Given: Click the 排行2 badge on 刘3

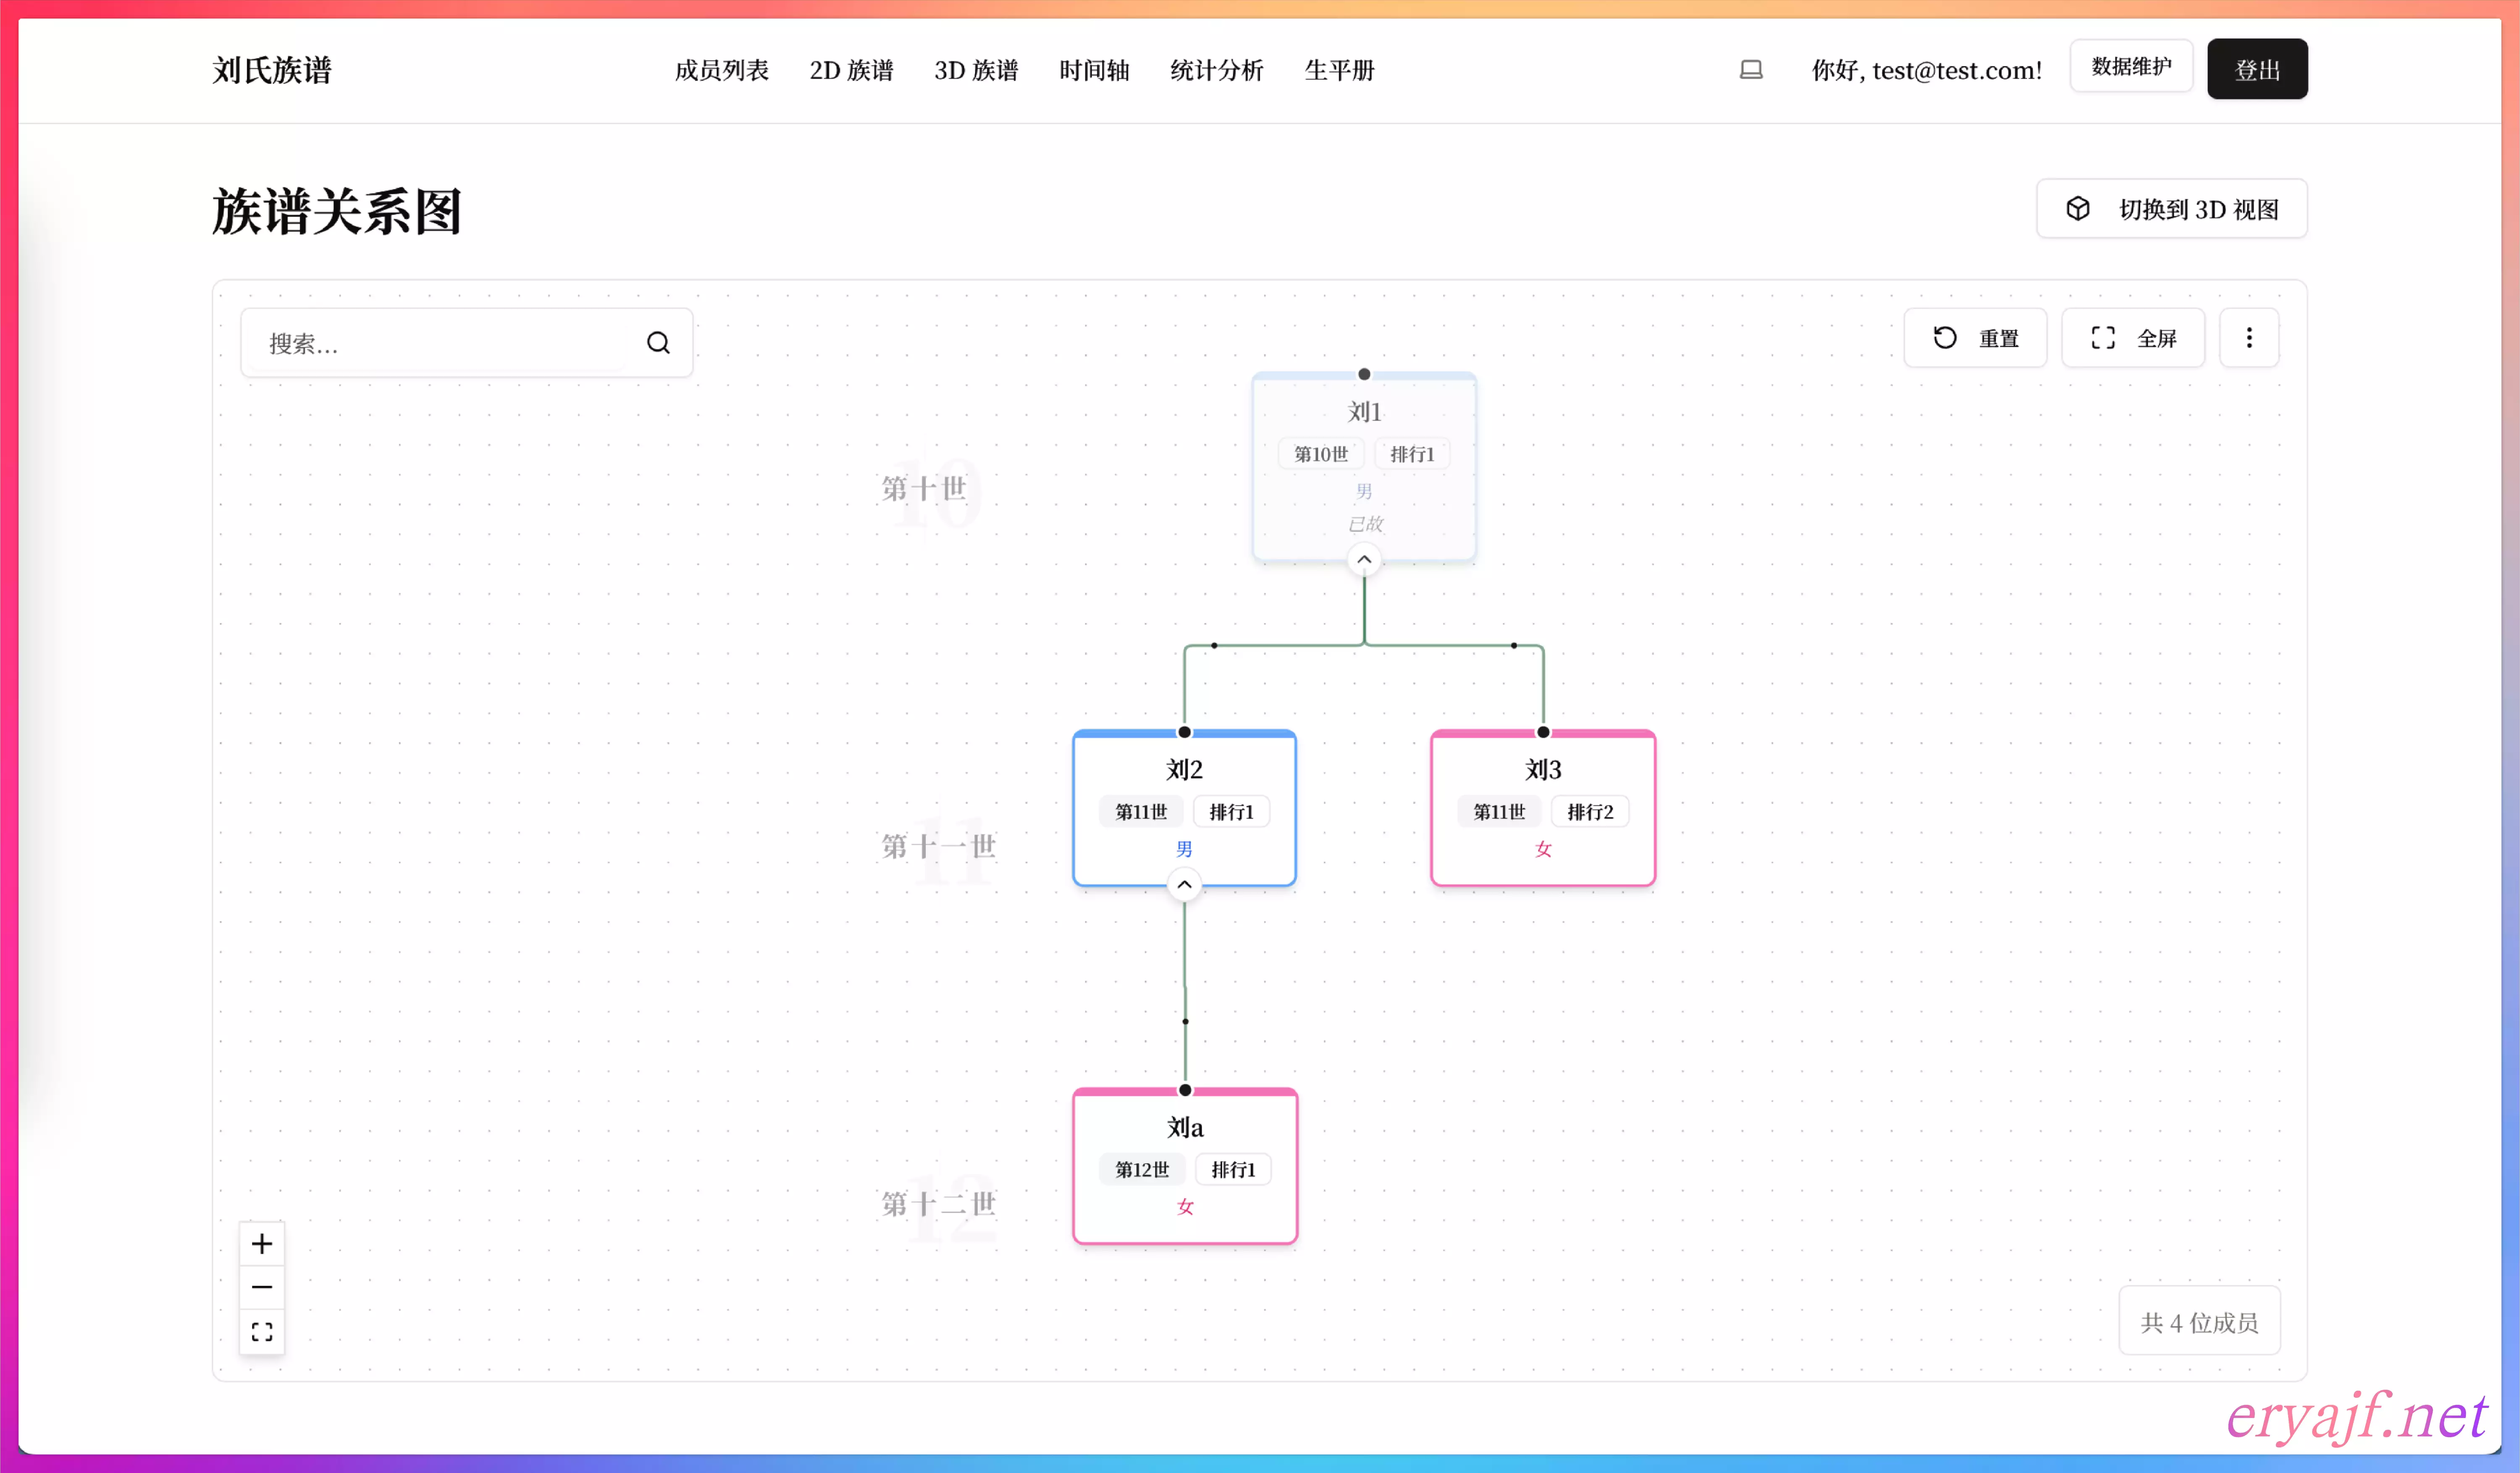Looking at the screenshot, I should (x=1590, y=812).
